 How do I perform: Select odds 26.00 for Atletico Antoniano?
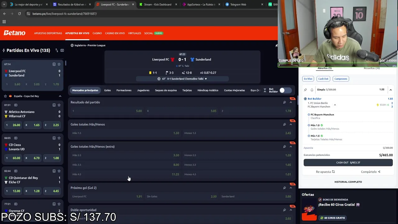[13, 125]
